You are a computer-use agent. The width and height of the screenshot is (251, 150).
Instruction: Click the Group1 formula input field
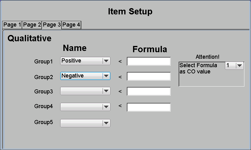tap(149, 61)
